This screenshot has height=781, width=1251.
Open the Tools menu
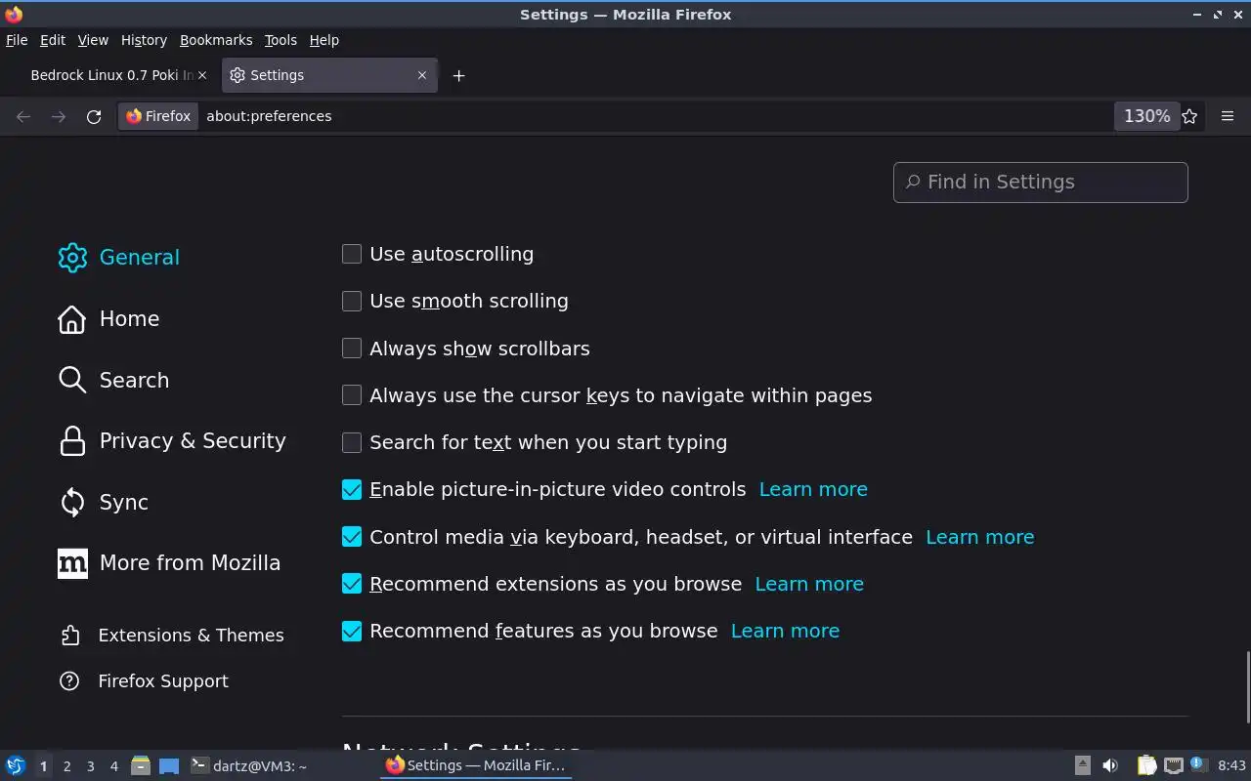[x=280, y=40]
